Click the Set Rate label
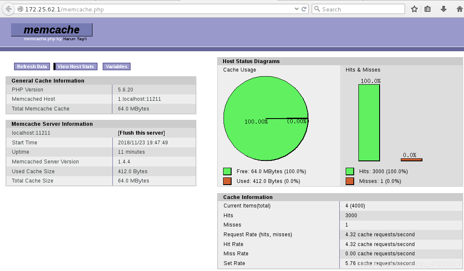The width and height of the screenshot is (464, 271). point(234,263)
